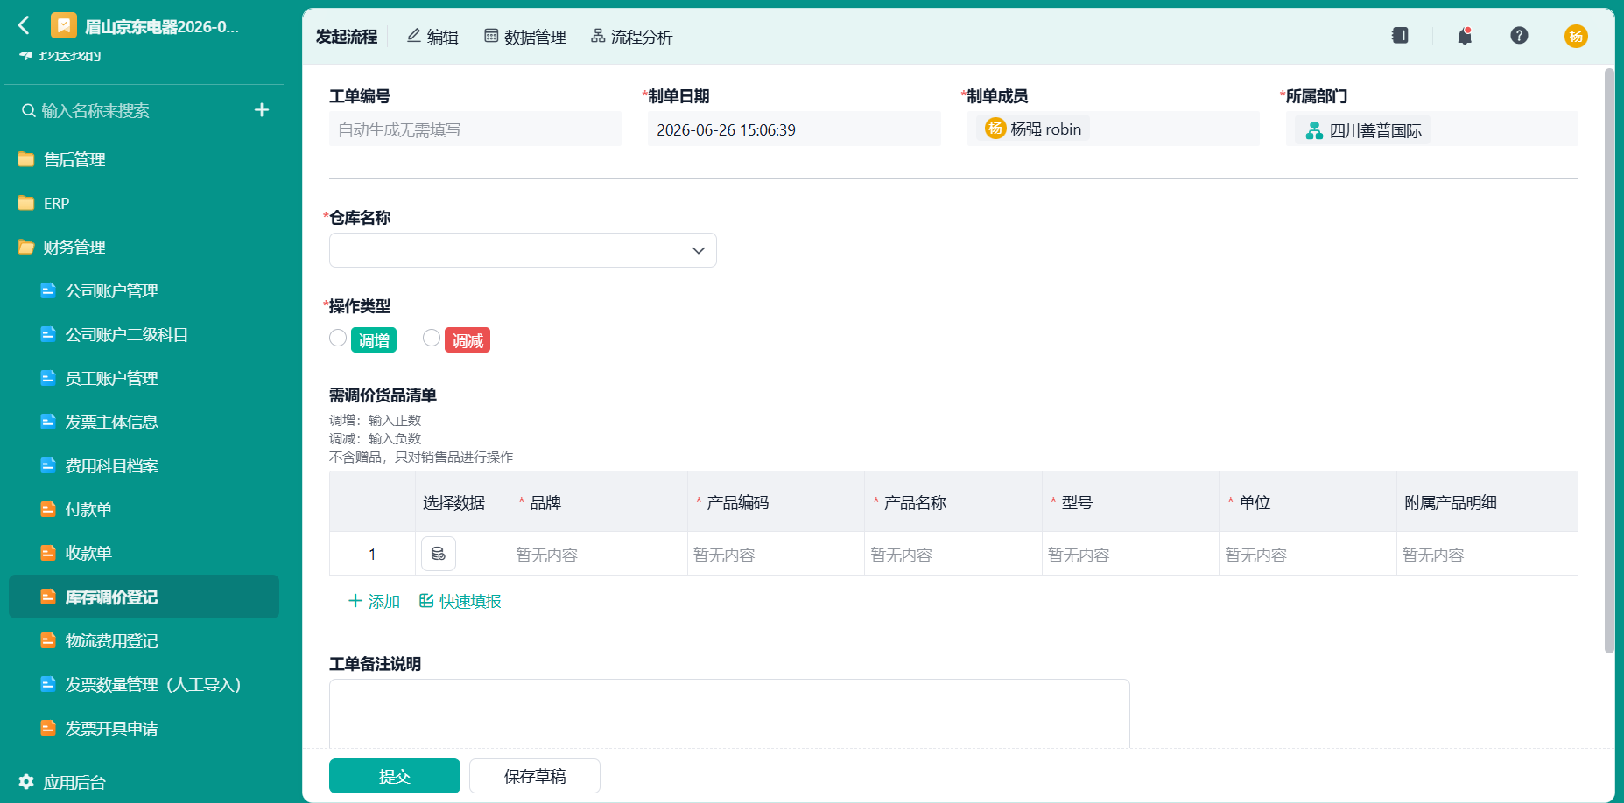This screenshot has width=1624, height=803.
Task: Select 库存调价登记 in sidebar
Action: [x=144, y=597]
